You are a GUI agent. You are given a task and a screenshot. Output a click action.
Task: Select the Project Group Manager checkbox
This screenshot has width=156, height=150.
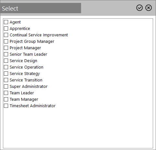(x=6, y=42)
